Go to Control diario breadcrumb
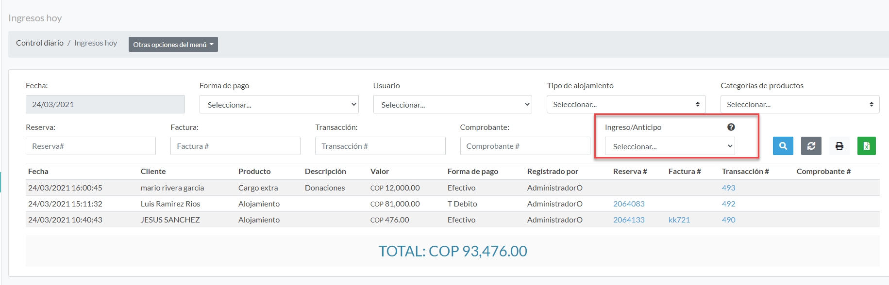 click(x=40, y=43)
